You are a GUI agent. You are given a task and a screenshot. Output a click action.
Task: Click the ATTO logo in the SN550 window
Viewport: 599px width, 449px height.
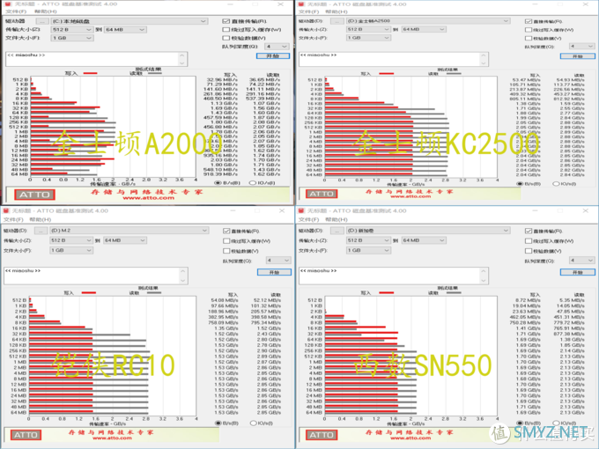coord(322,435)
